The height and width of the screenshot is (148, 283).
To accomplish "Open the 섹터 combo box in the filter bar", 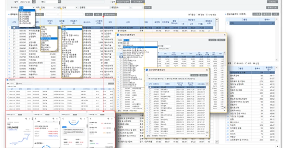I will (48, 8).
